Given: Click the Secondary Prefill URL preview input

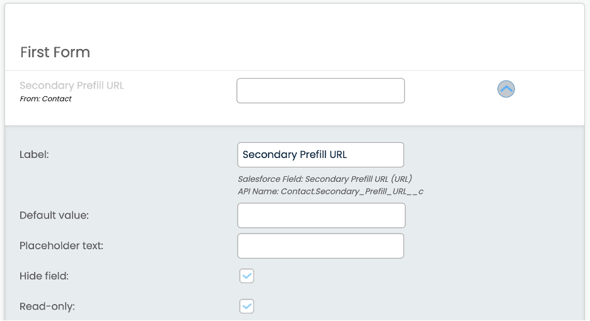Looking at the screenshot, I should 320,91.
